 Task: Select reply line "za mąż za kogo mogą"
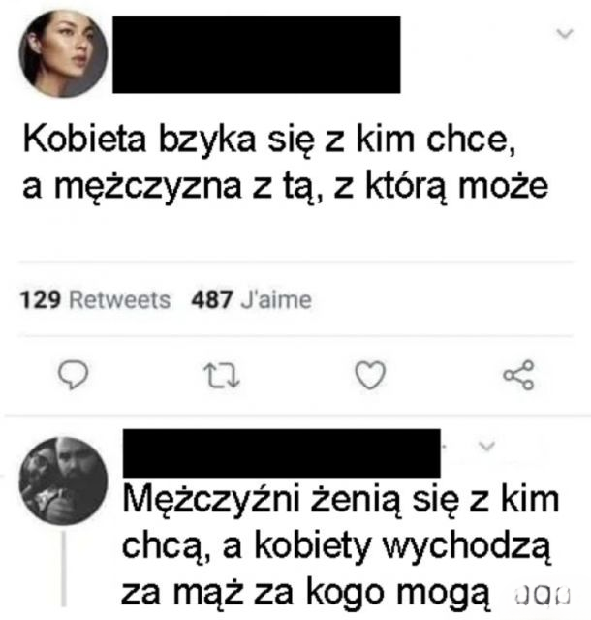(306, 593)
